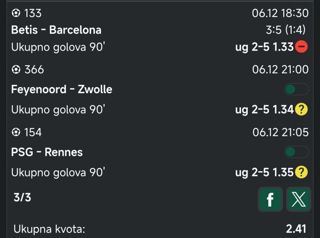Click the X share icon
Screen dimensions: 320x238
click(298, 199)
